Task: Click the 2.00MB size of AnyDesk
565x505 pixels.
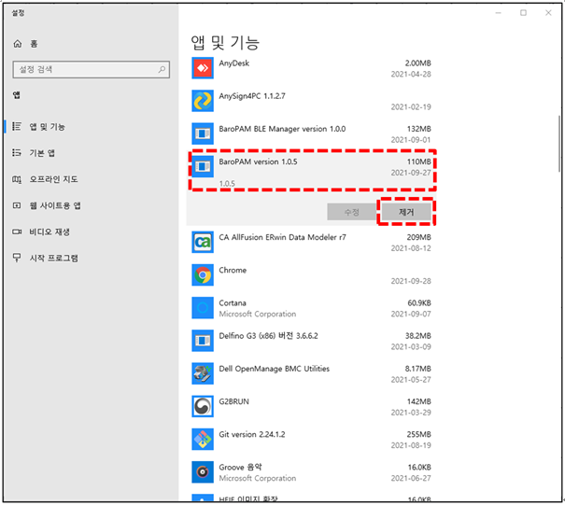Action: coord(417,63)
